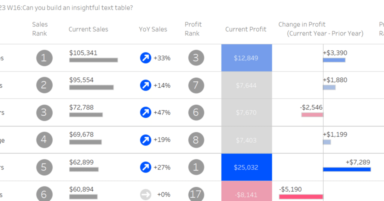The height and width of the screenshot is (201, 384).
Task: Select the dark blue $25,032 profit cell
Action: (247, 167)
